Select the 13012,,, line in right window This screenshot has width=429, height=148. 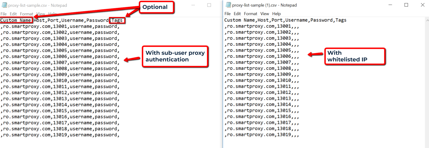(x=262, y=92)
